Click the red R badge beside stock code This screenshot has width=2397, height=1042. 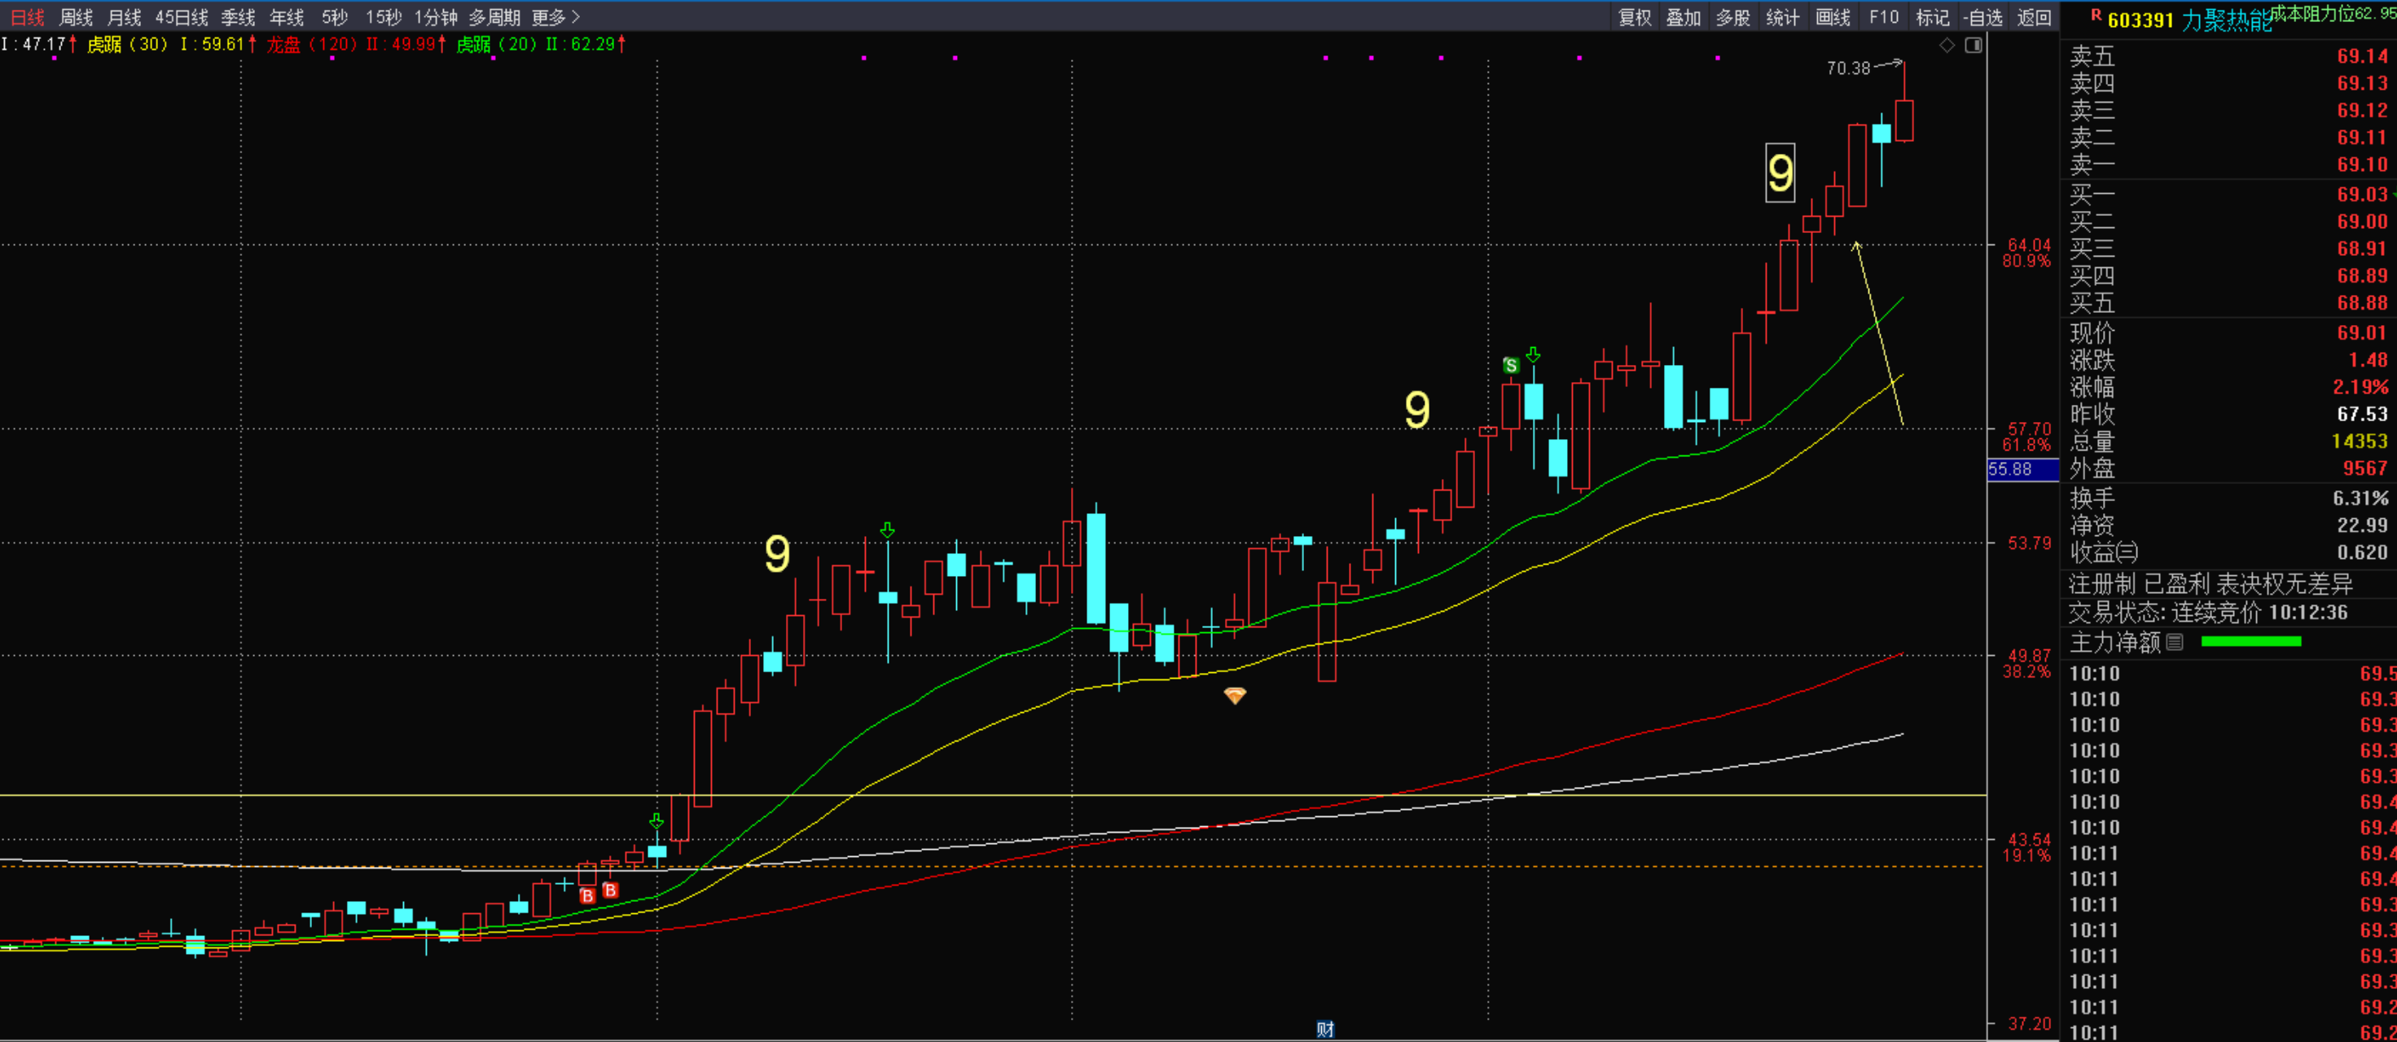coord(2096,15)
